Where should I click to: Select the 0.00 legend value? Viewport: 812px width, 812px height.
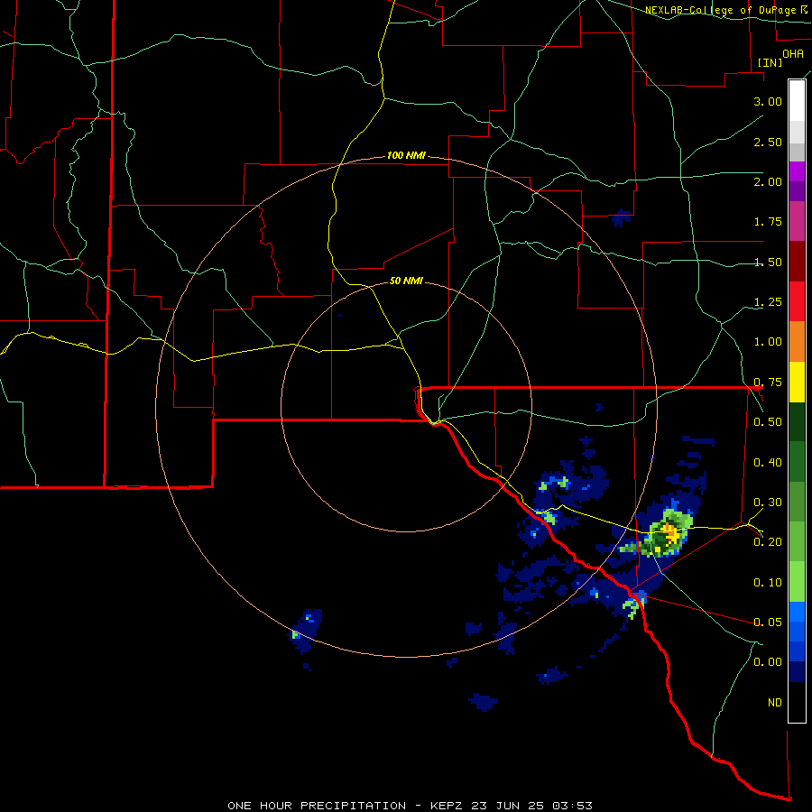tap(768, 662)
